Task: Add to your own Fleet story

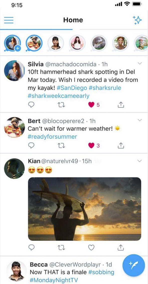Action: pos(12,43)
